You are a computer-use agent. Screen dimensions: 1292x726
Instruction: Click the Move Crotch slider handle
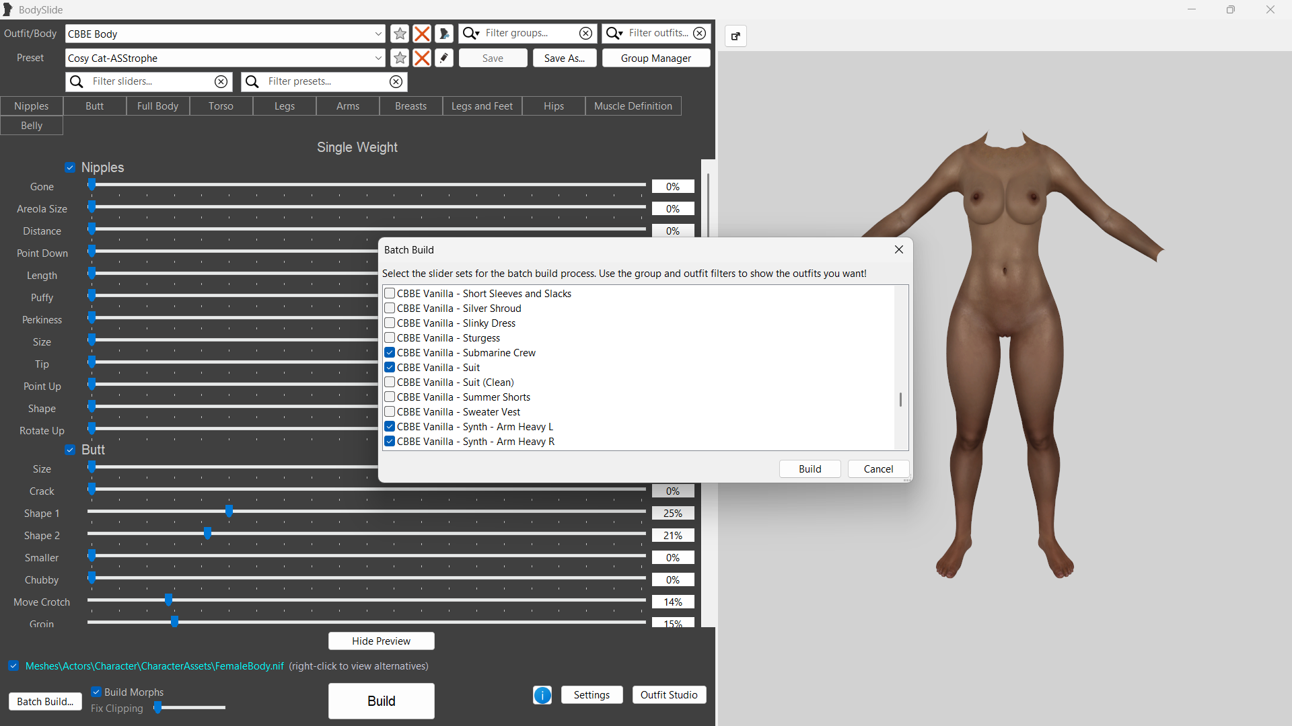169,600
